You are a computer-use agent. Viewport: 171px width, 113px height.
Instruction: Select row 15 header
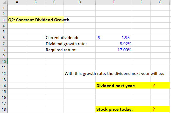(4, 91)
